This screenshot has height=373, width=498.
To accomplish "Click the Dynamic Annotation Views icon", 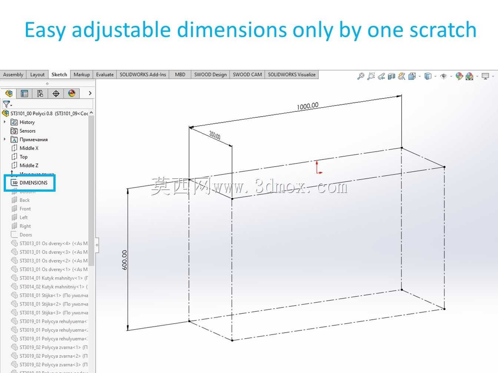I will coord(402,76).
